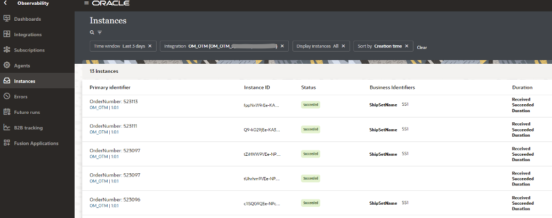Image resolution: width=552 pixels, height=218 pixels.
Task: Click the hamburger menu icon beside Oracle logo
Action: click(87, 3)
